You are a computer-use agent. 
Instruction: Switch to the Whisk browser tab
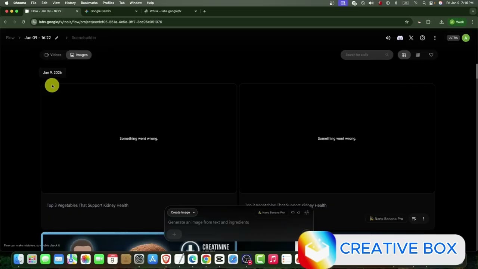170,11
